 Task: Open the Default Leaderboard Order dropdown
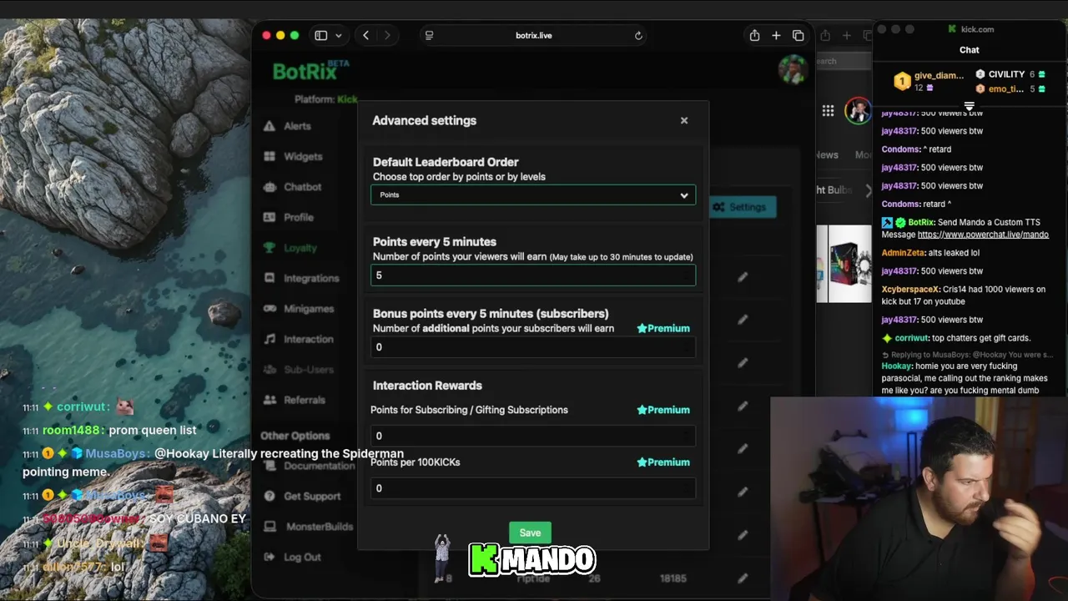point(533,195)
